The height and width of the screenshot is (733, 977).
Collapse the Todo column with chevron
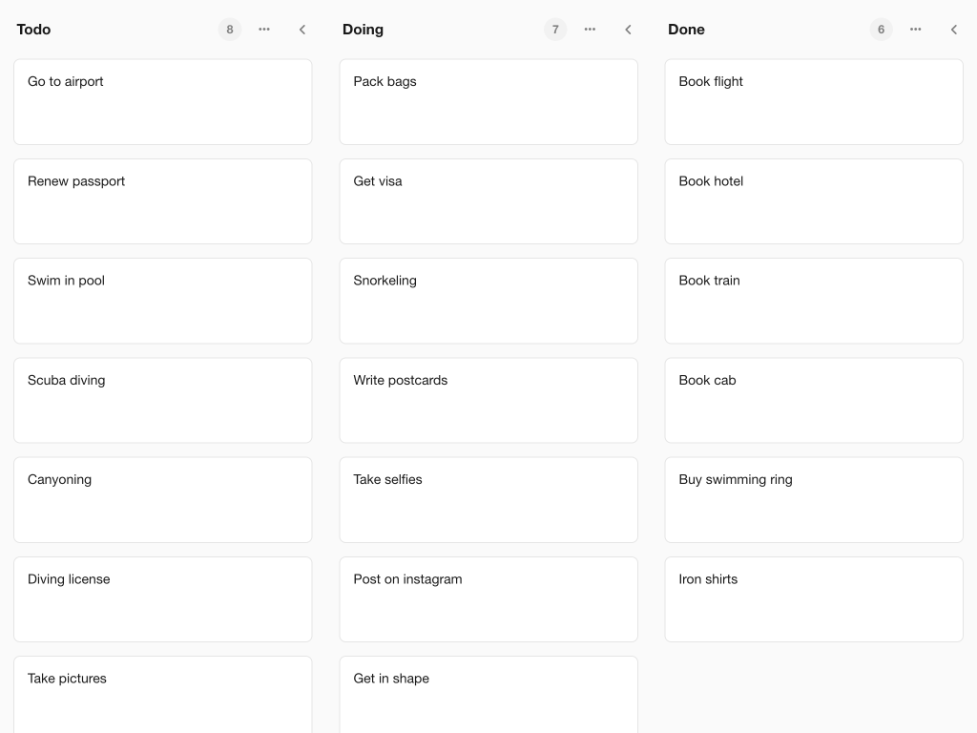(x=302, y=30)
